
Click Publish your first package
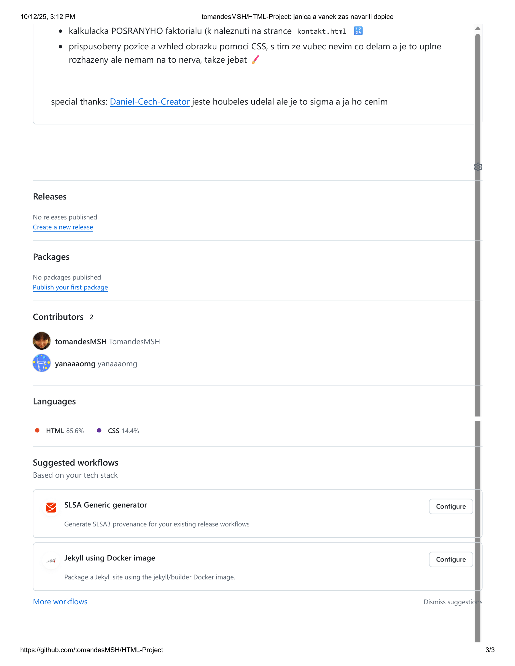(x=70, y=287)
